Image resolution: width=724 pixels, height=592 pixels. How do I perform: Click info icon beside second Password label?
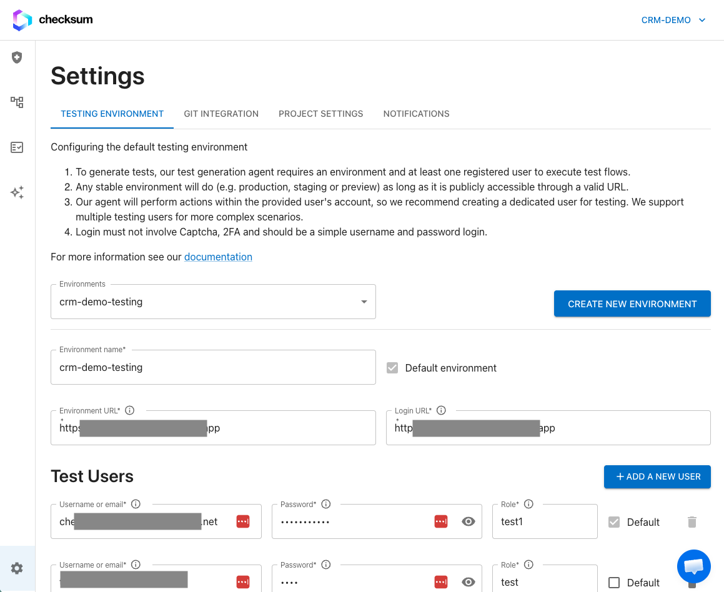[x=326, y=565]
